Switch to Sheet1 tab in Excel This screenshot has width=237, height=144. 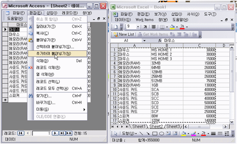click(139, 126)
